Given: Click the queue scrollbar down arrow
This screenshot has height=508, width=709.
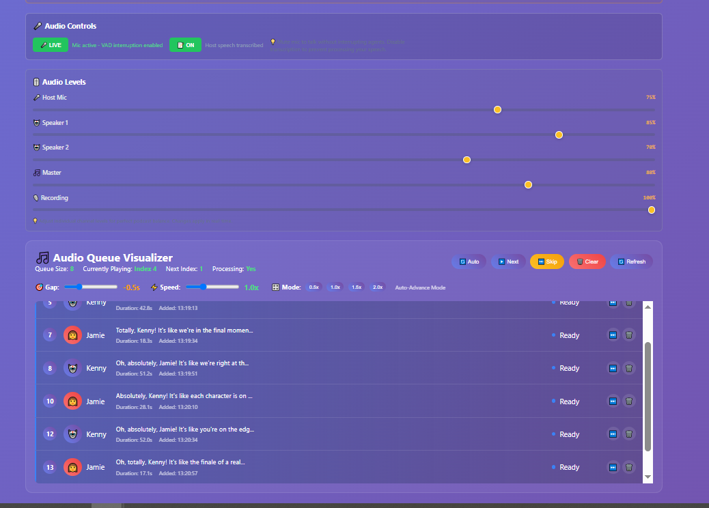Looking at the screenshot, I should click(x=648, y=476).
